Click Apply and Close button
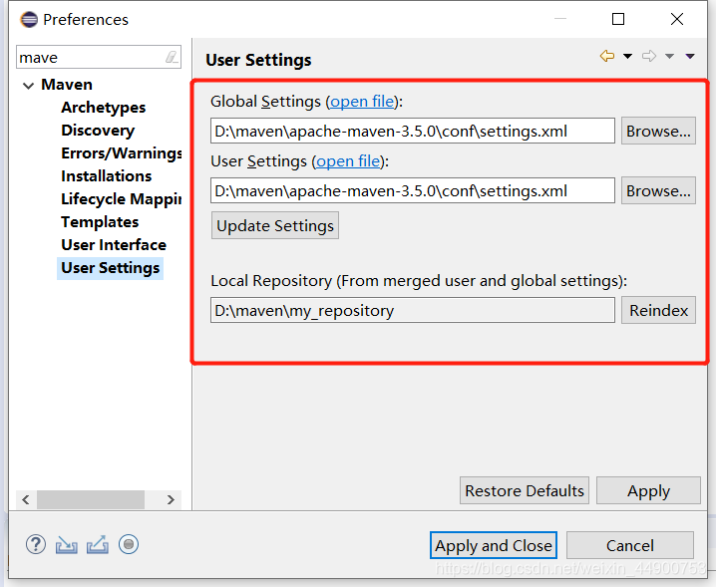The height and width of the screenshot is (587, 716). (x=494, y=545)
